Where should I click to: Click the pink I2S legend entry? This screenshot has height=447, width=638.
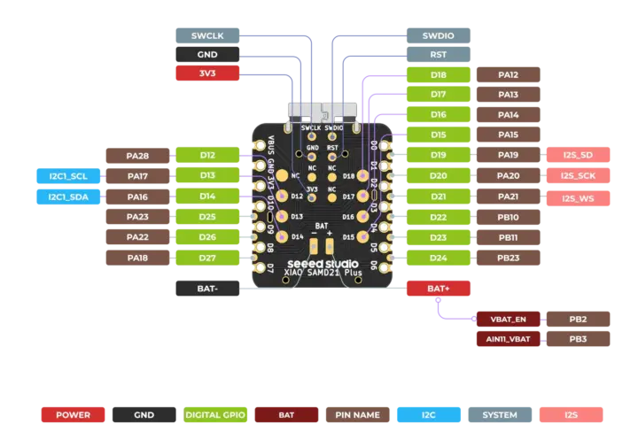(572, 415)
